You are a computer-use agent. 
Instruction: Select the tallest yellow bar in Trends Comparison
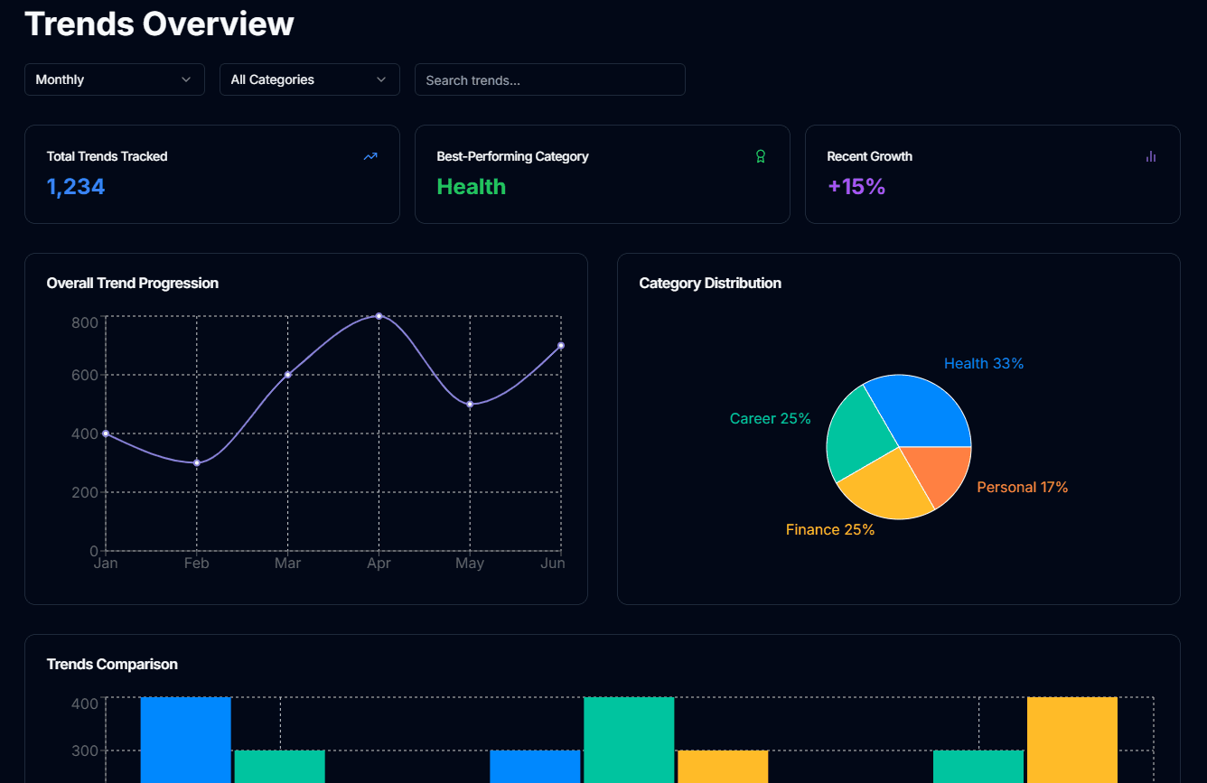1071,739
